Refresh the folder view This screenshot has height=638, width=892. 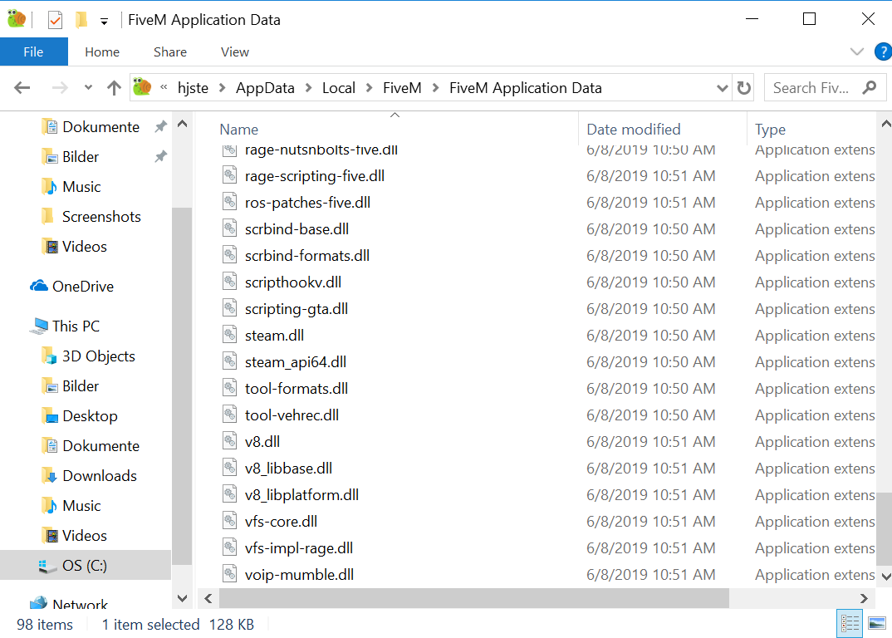[x=743, y=88]
